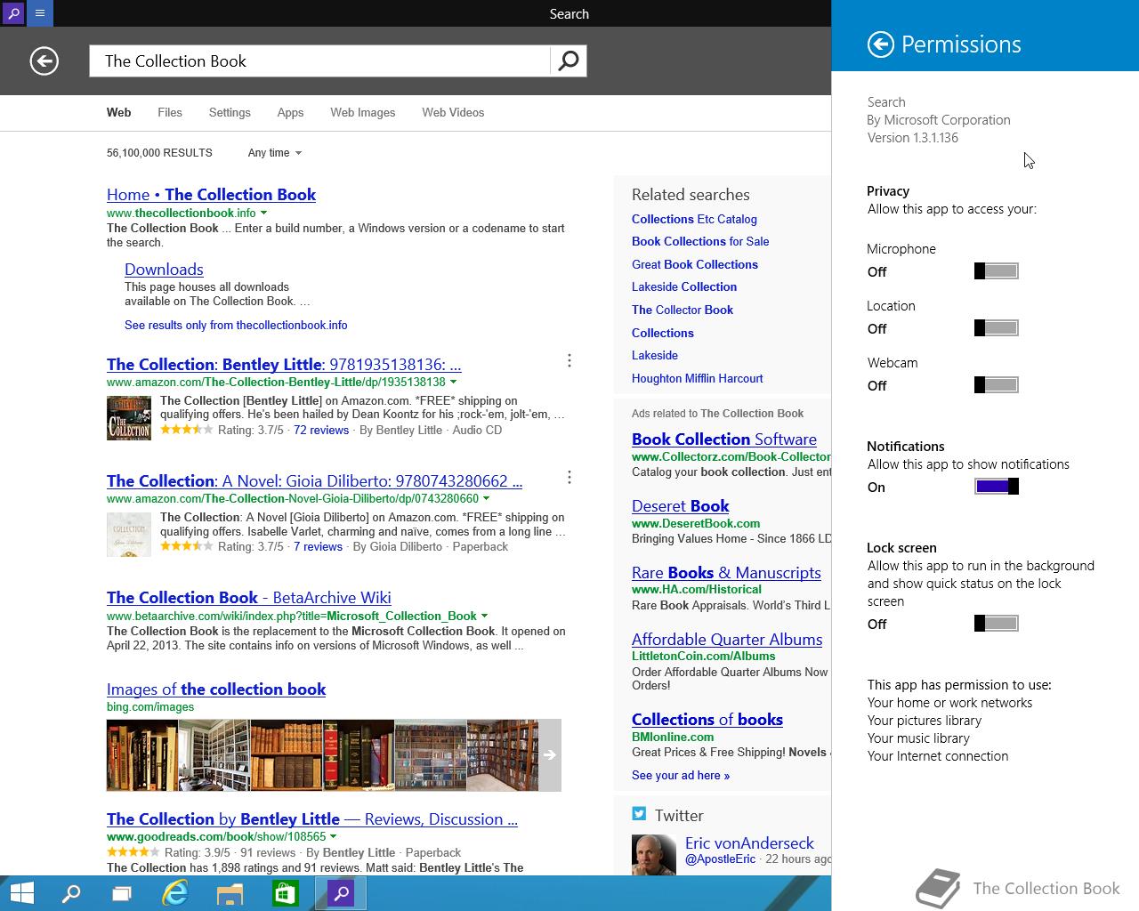
Task: Click in the search text box
Action: (320, 60)
